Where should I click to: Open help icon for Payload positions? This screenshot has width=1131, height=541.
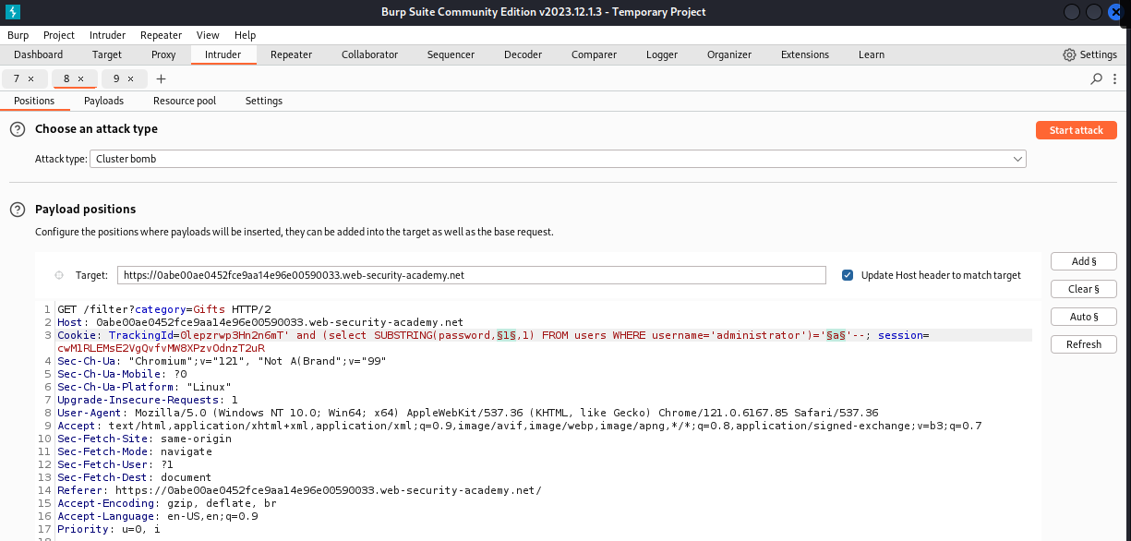18,210
